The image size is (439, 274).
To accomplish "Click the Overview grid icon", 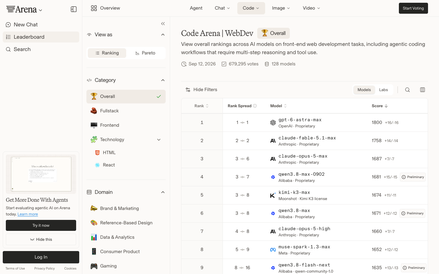I will click(x=94, y=8).
